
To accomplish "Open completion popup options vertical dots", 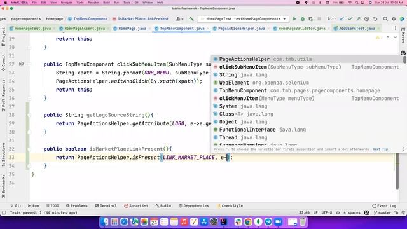I will pos(404,149).
